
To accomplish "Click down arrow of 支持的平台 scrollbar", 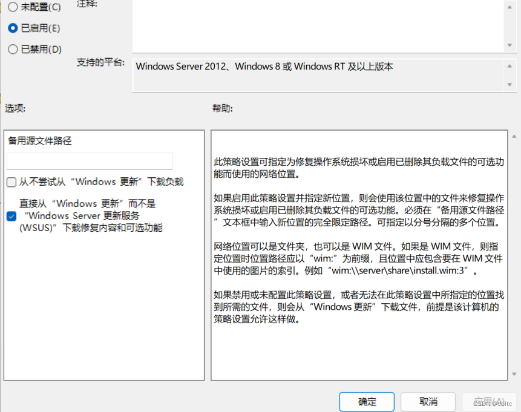I will [x=510, y=85].
